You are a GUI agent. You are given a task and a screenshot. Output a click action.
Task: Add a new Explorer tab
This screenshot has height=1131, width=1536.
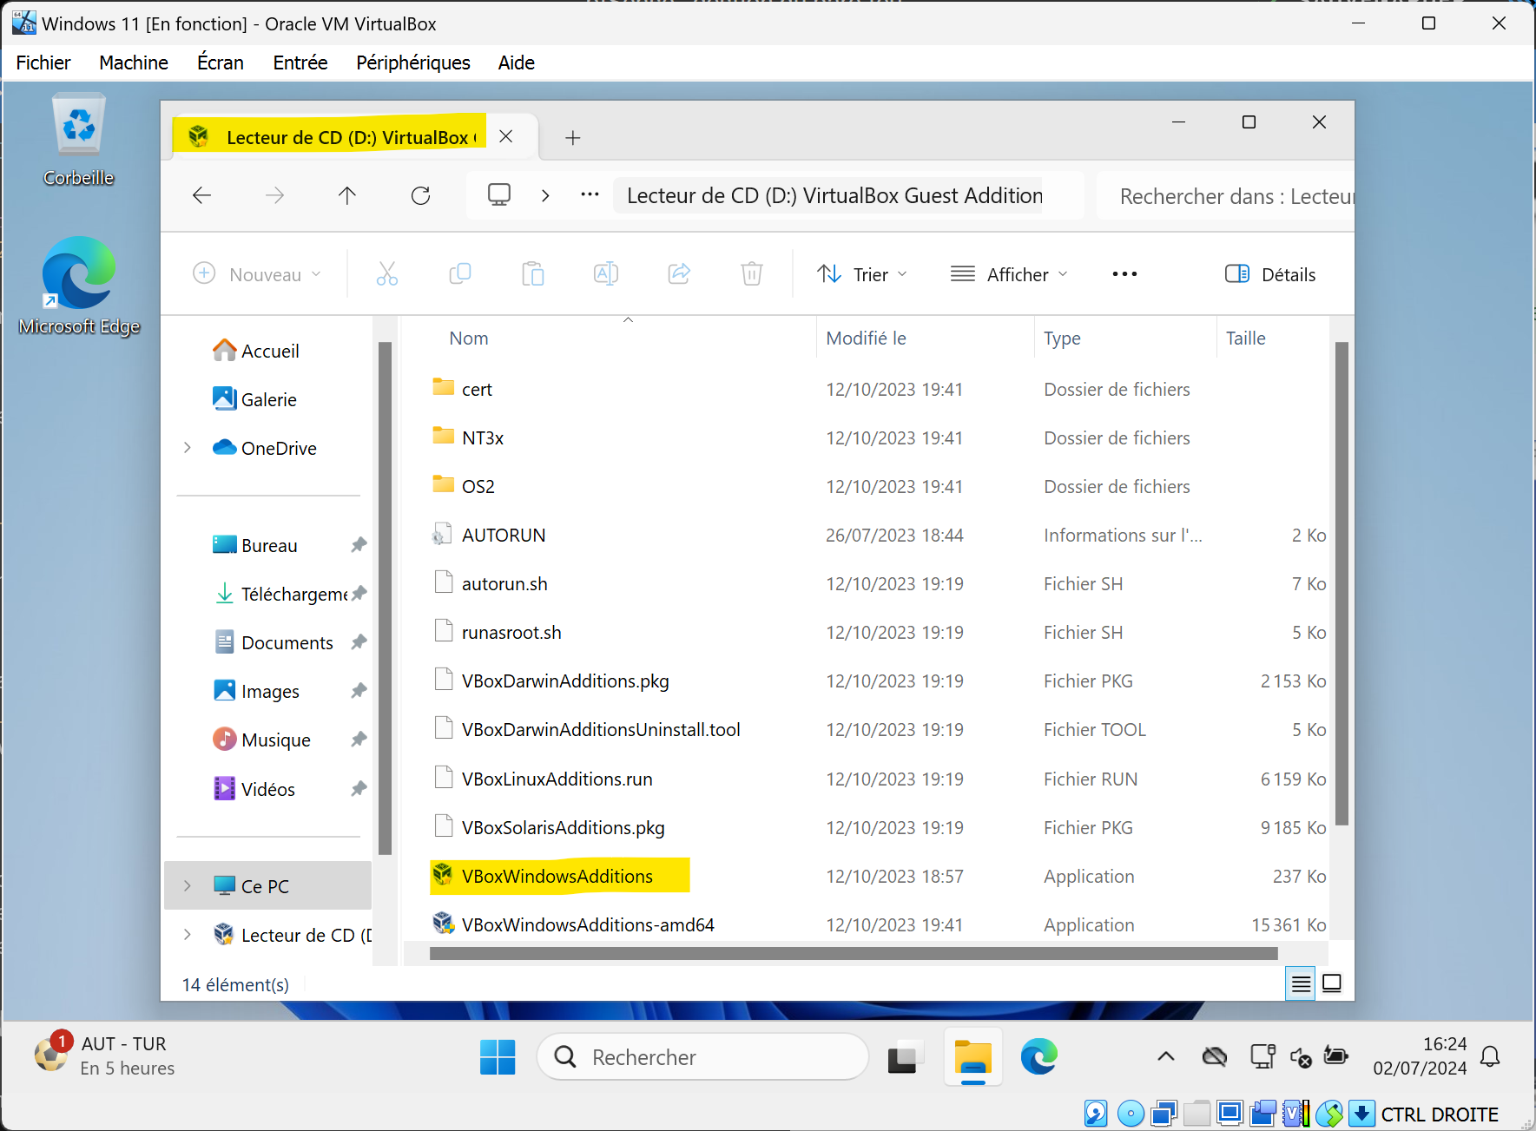click(573, 137)
